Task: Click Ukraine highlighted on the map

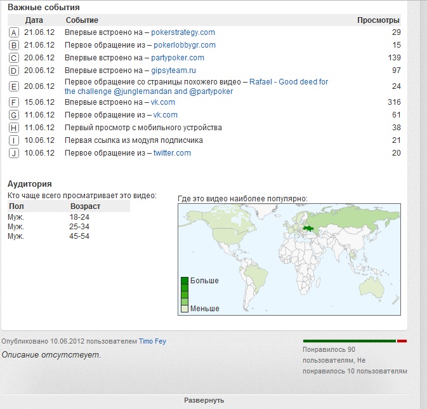Action: (308, 228)
